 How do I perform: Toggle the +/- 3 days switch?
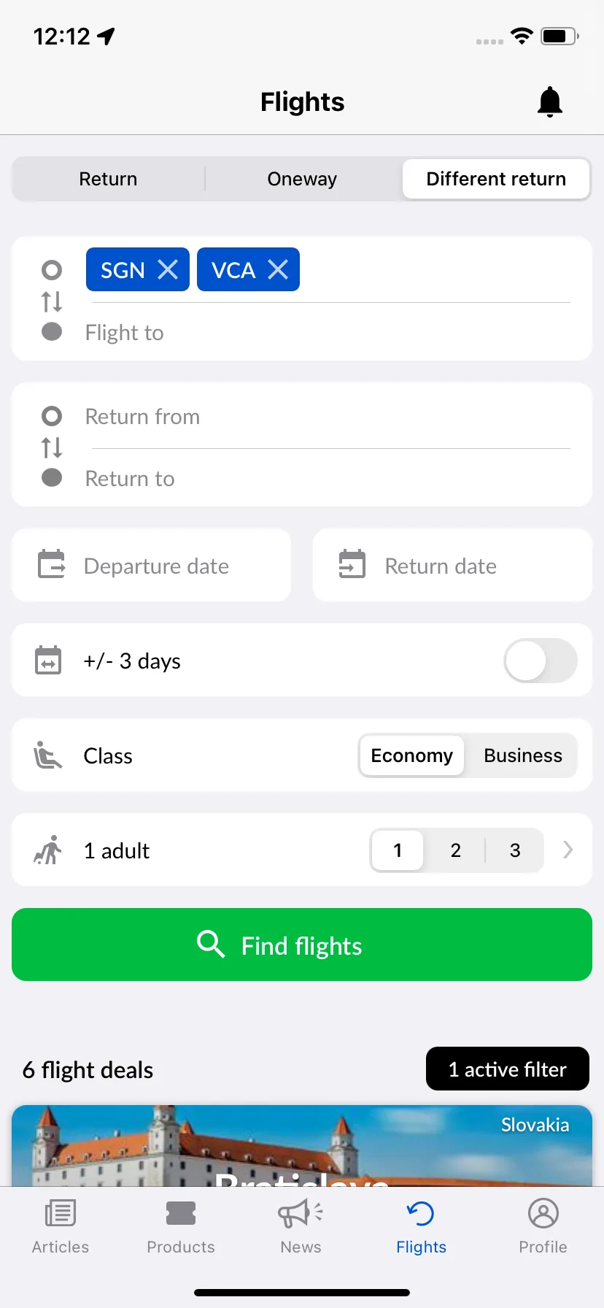[541, 661]
